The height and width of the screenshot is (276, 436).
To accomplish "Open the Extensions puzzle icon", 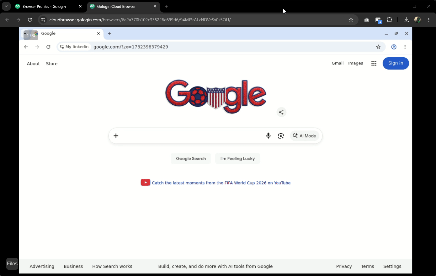I will [390, 20].
